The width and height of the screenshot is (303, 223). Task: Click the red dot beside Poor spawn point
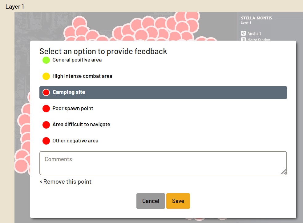point(46,108)
